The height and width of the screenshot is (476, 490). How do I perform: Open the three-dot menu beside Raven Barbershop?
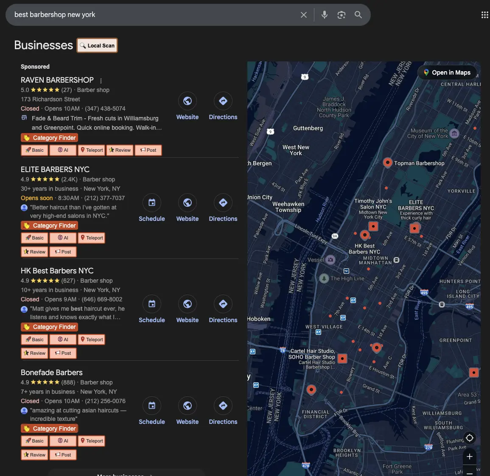tap(101, 80)
